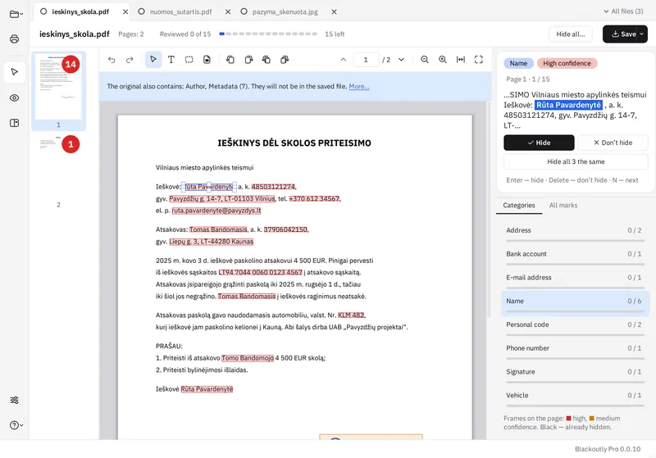Undo the last action
The image size is (656, 458).
coord(112,60)
